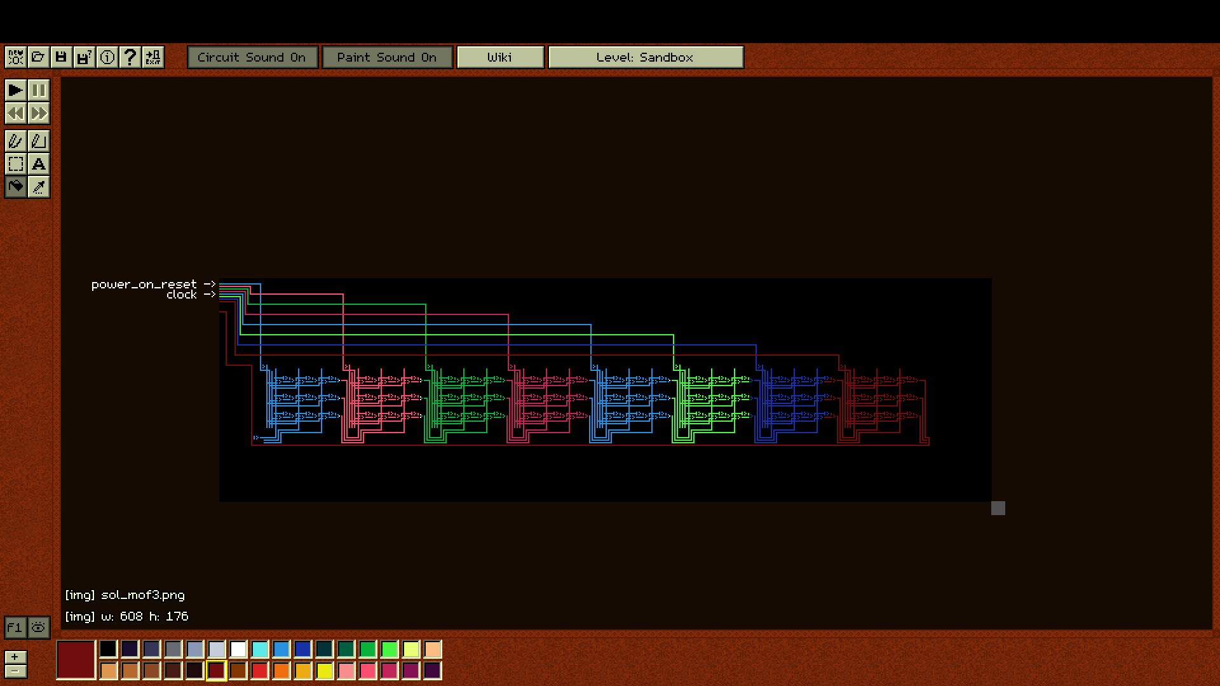Pause the running simulation
The width and height of the screenshot is (1220, 686).
pyautogui.click(x=39, y=90)
